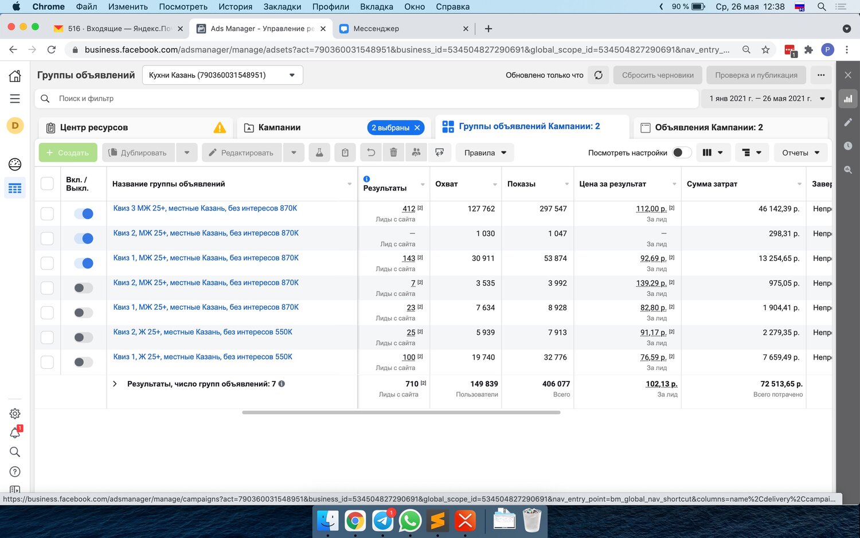The width and height of the screenshot is (860, 538).
Task: Open Telegram from the Dock
Action: click(382, 521)
